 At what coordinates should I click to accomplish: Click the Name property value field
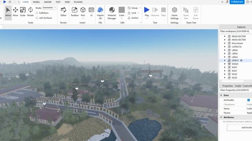249,108
